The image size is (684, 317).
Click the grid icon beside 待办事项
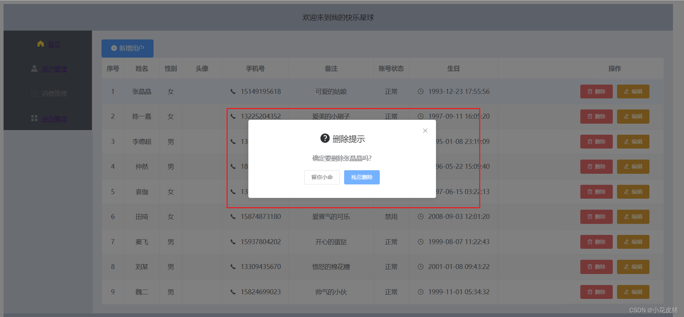34,118
